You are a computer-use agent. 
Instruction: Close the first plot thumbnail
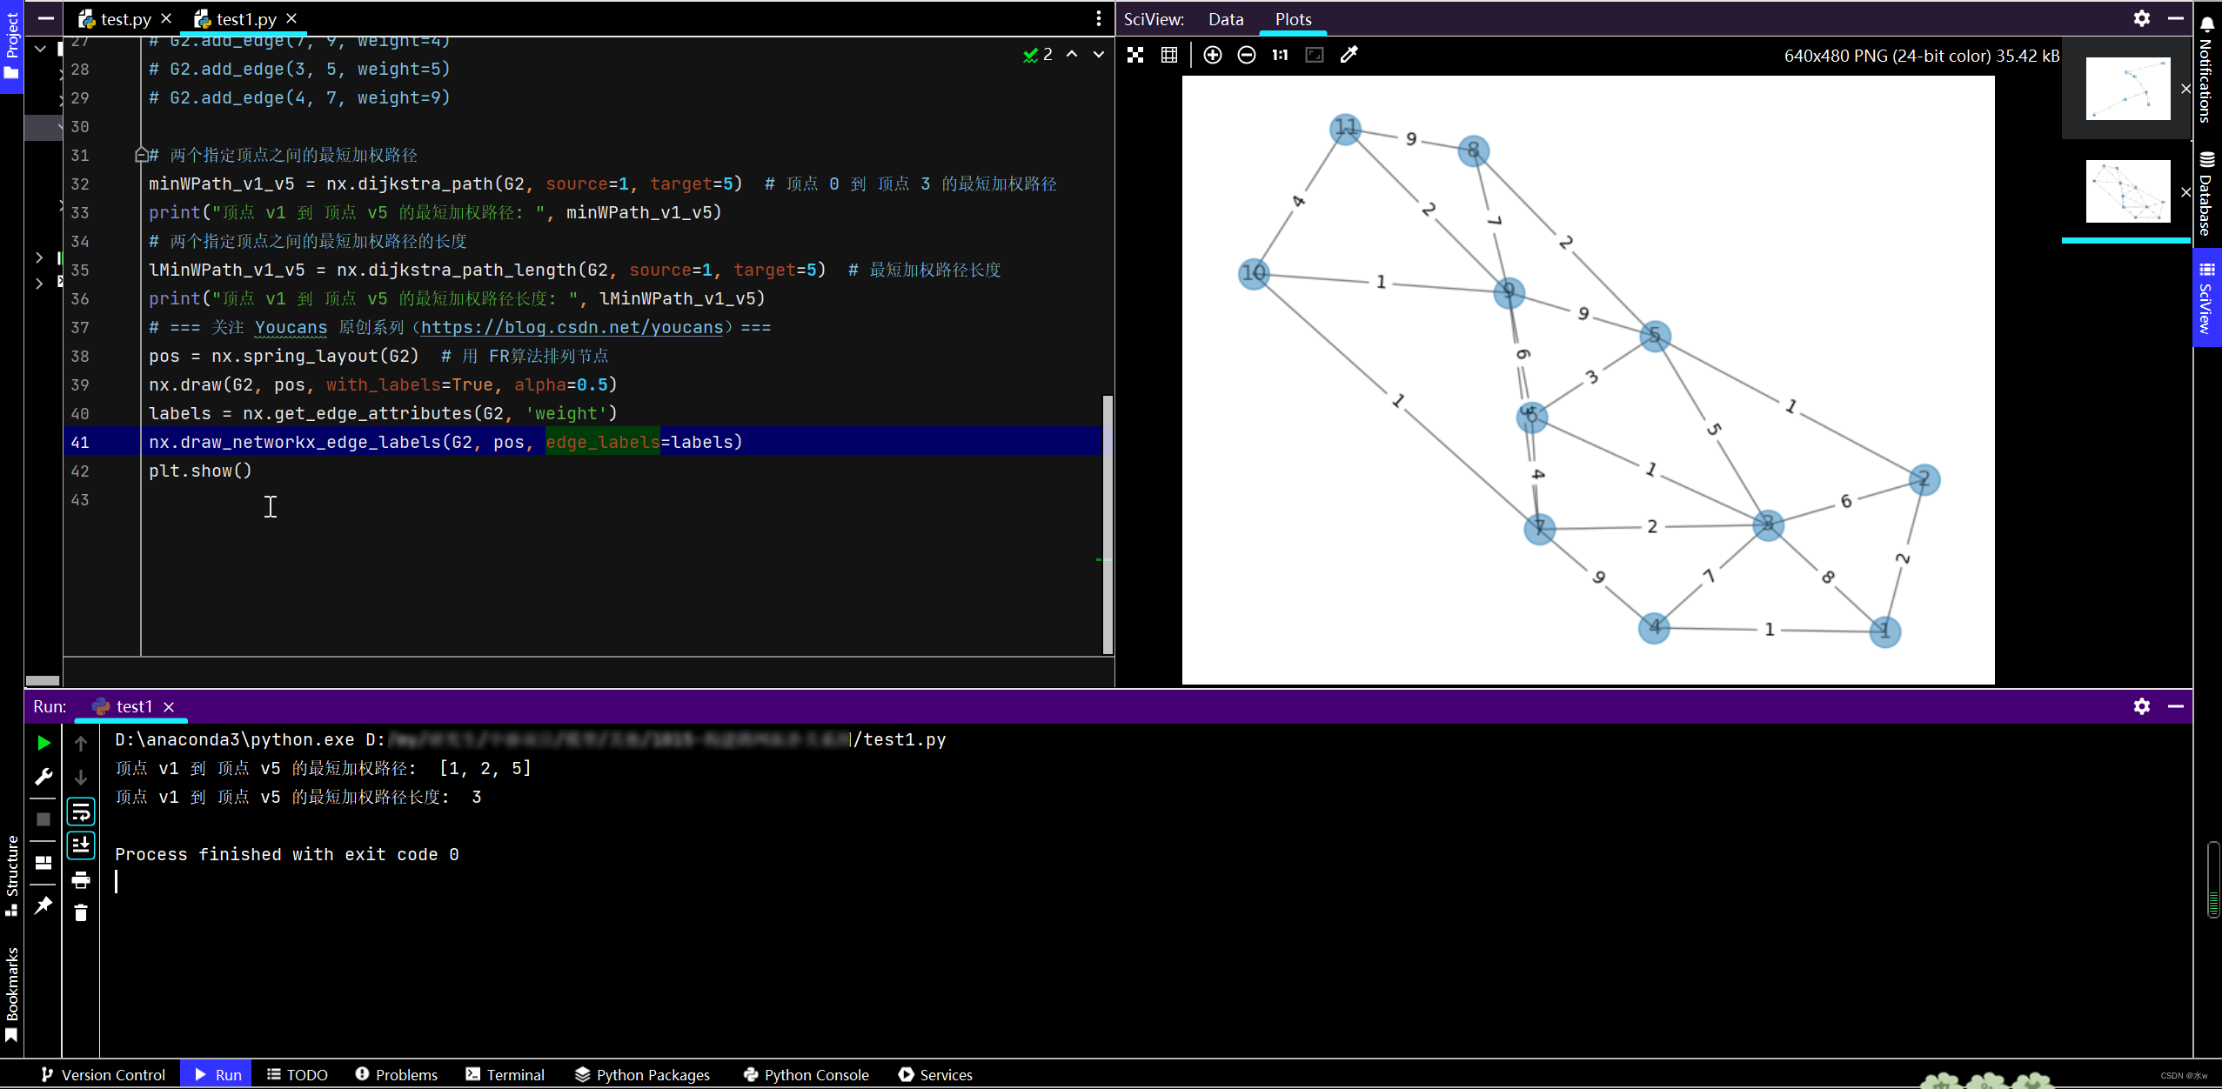point(2185,88)
